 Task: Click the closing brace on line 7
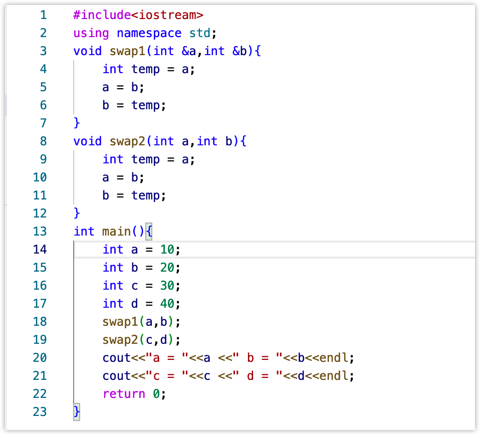(77, 123)
